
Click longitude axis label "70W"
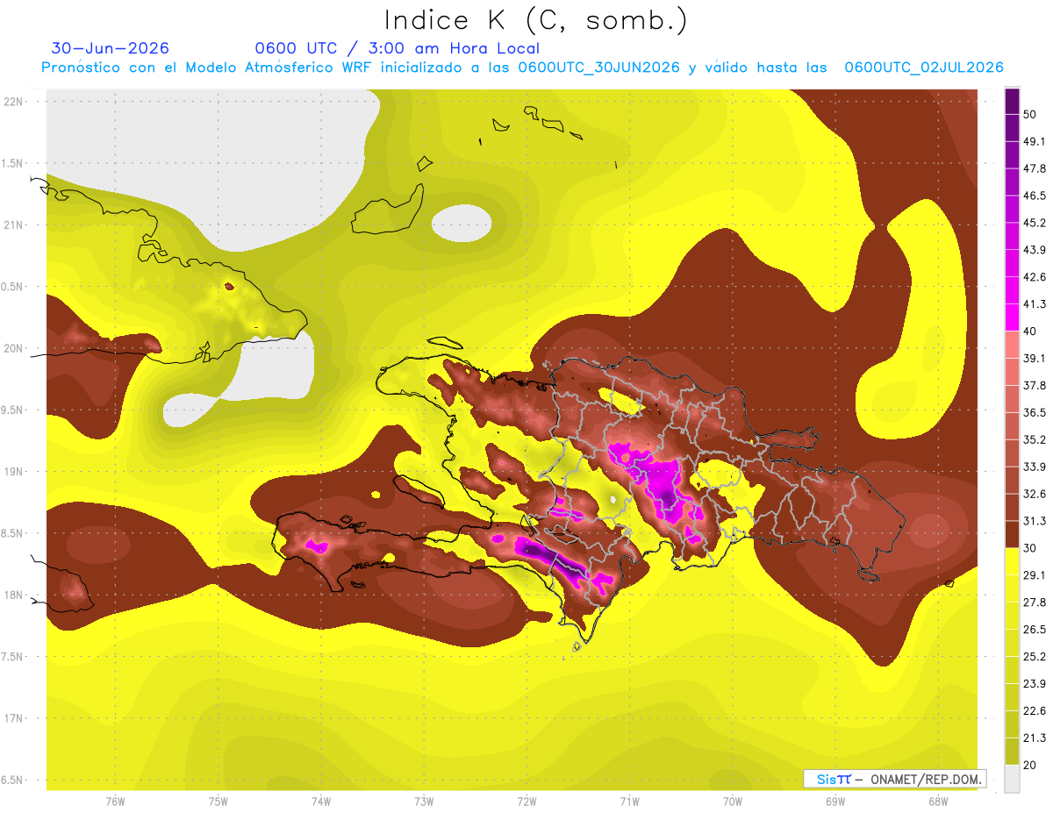(733, 800)
